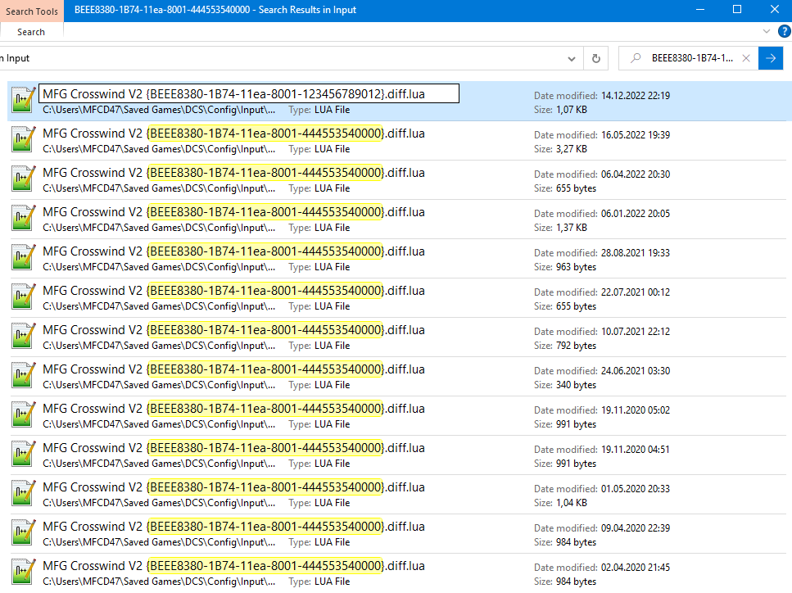This screenshot has width=792, height=593.
Task: Click the date modified 16.05.2022 19:39
Action: [x=636, y=135]
